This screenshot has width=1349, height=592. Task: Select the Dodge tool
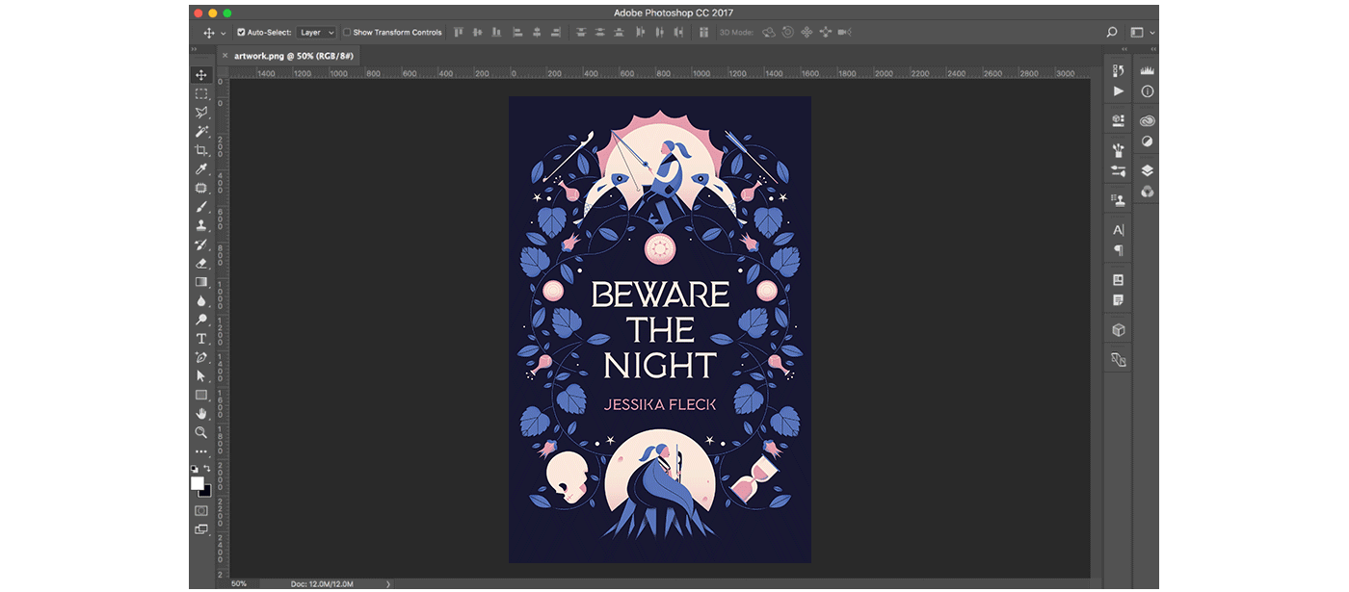coord(201,320)
